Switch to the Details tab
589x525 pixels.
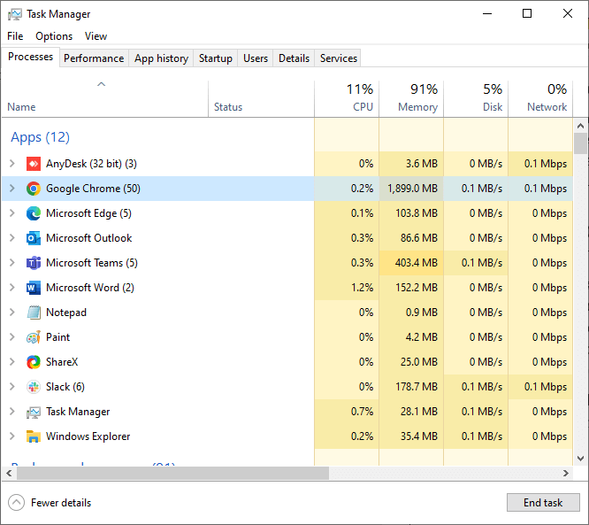point(294,58)
